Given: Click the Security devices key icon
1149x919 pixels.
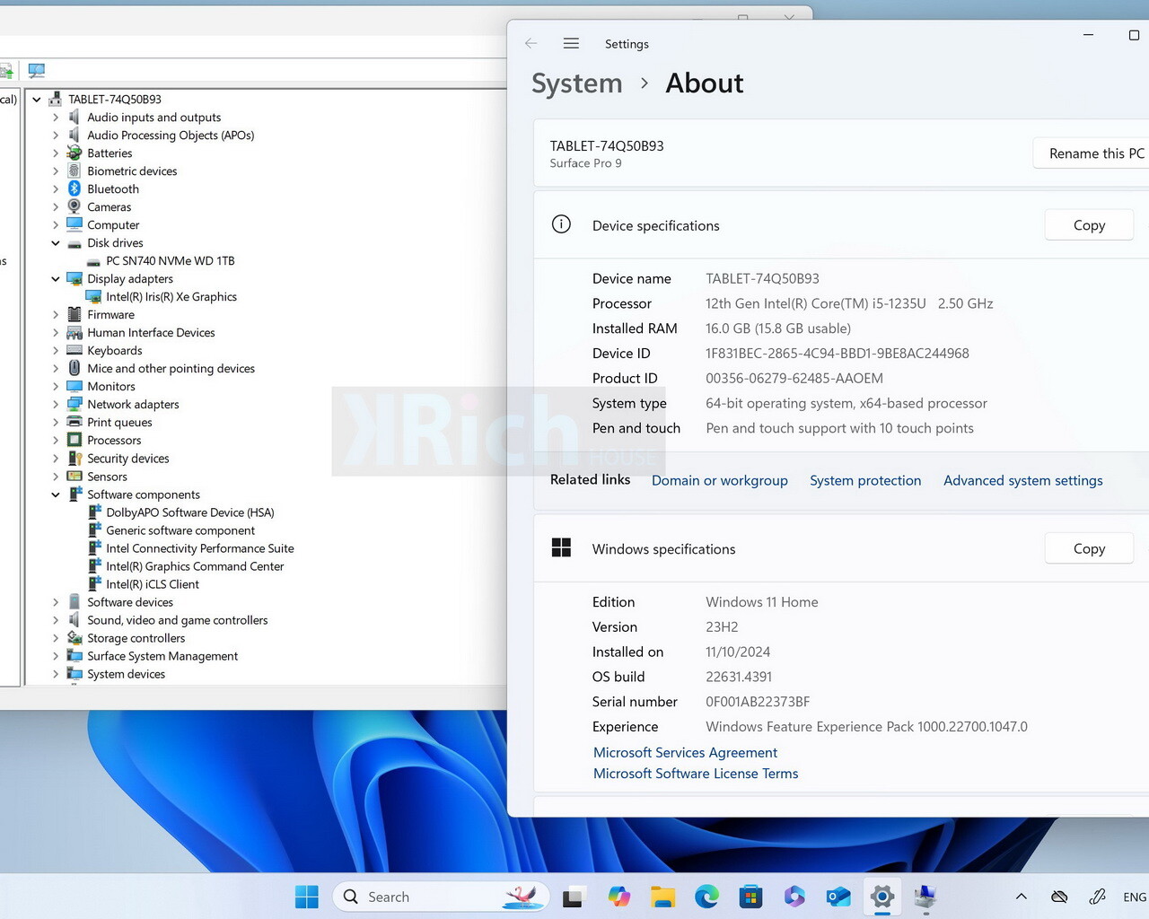Looking at the screenshot, I should tap(75, 458).
